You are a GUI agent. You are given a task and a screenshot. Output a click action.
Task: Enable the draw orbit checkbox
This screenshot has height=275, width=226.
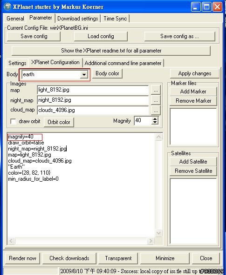[x=13, y=121]
